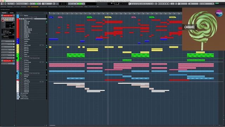Click the Groove Agent ONE inspector header
The width and height of the screenshot is (225, 127).
pyautogui.click(x=8, y=16)
